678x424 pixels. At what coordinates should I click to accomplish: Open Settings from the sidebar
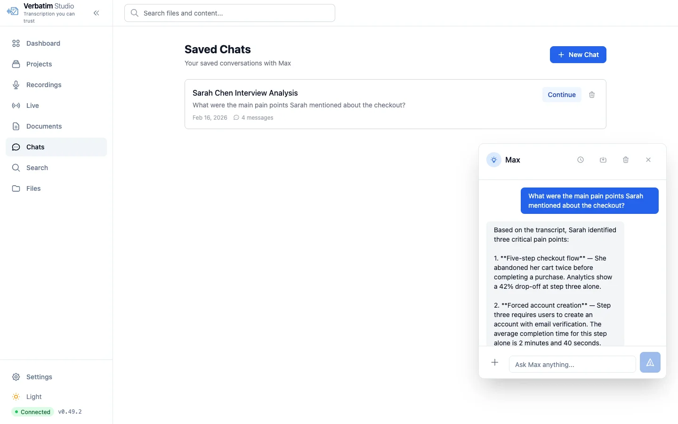coord(39,377)
